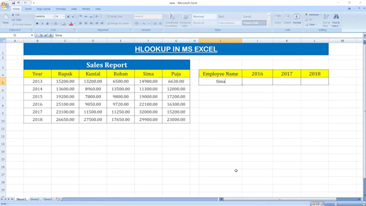Select the Bad cell style
The image size is (366, 206).
click(x=229, y=17)
